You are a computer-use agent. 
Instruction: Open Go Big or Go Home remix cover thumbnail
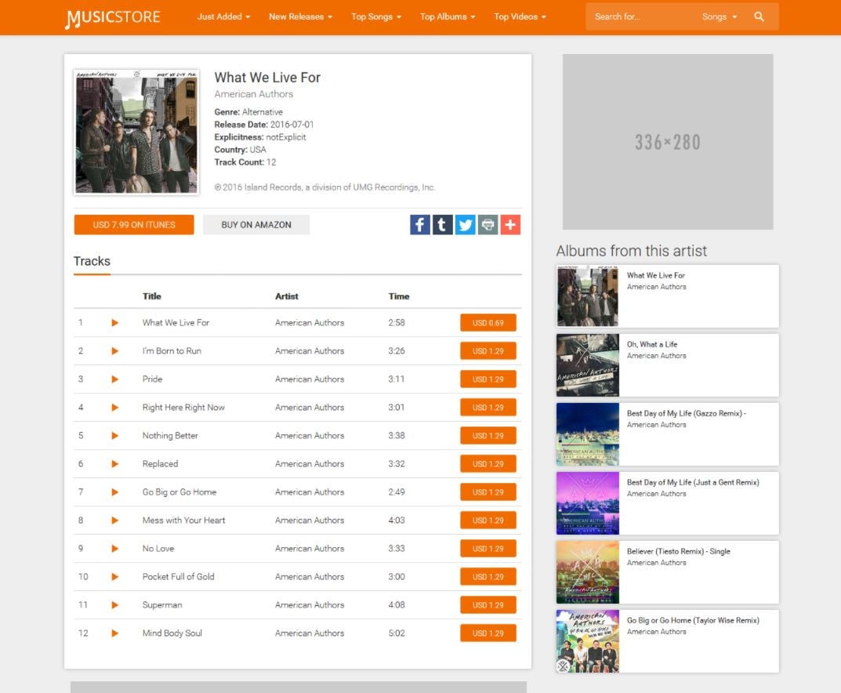(587, 641)
